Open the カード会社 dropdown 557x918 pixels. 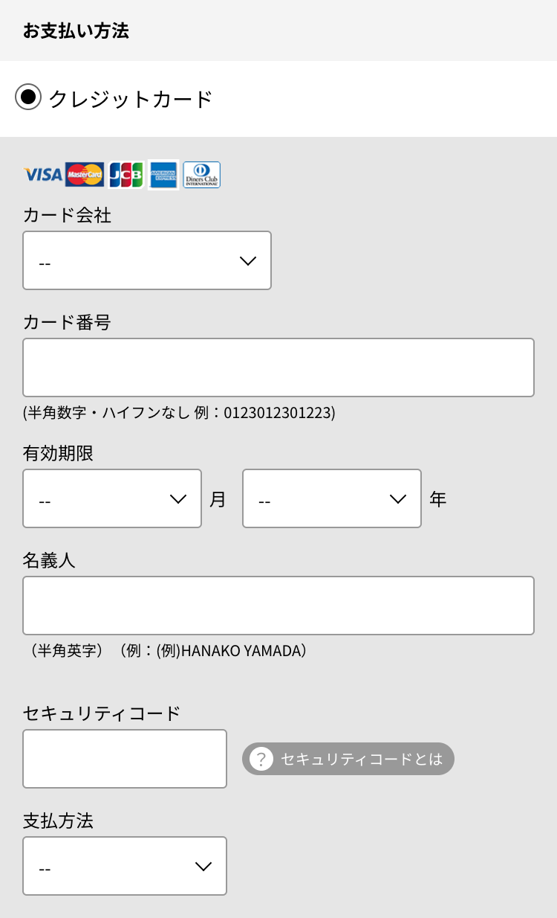pos(147,260)
